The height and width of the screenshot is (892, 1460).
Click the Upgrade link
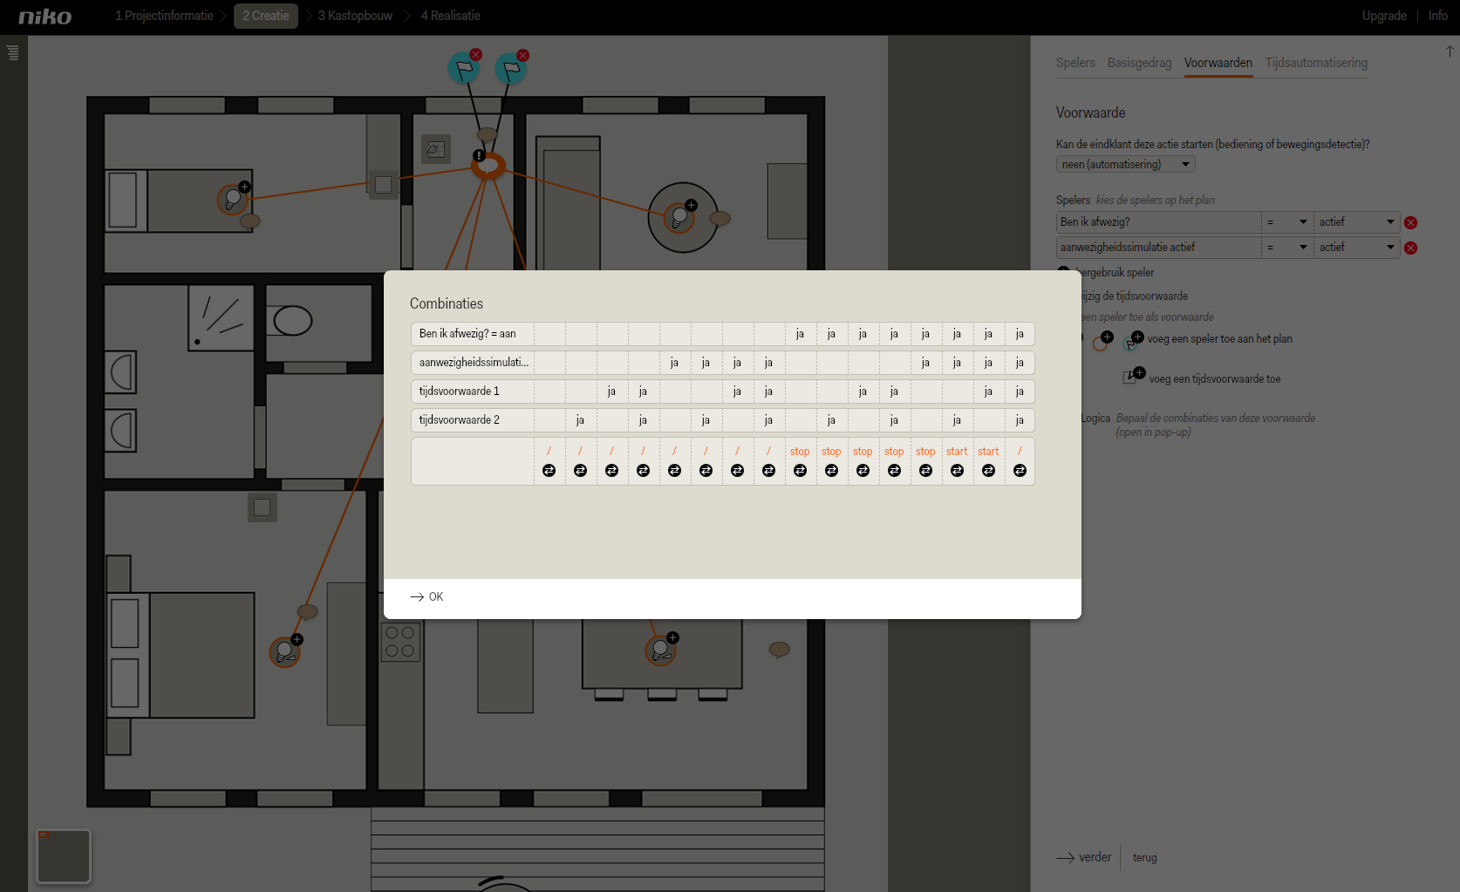1384,16
